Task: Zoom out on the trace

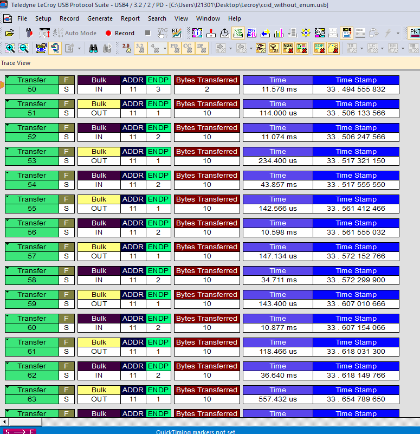Action: point(23,48)
